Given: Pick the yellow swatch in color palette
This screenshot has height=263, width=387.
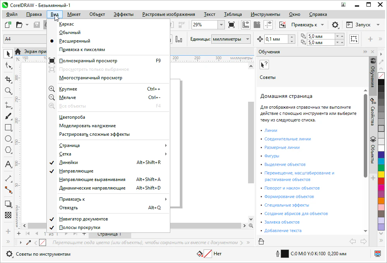Looking at the screenshot, I should [381, 175].
